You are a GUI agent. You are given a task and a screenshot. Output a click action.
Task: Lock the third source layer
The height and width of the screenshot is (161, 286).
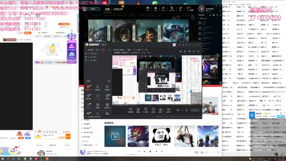[x=89, y=60]
